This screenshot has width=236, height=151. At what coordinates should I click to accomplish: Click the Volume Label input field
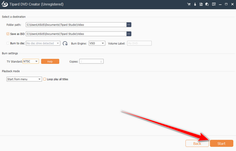(x=139, y=43)
